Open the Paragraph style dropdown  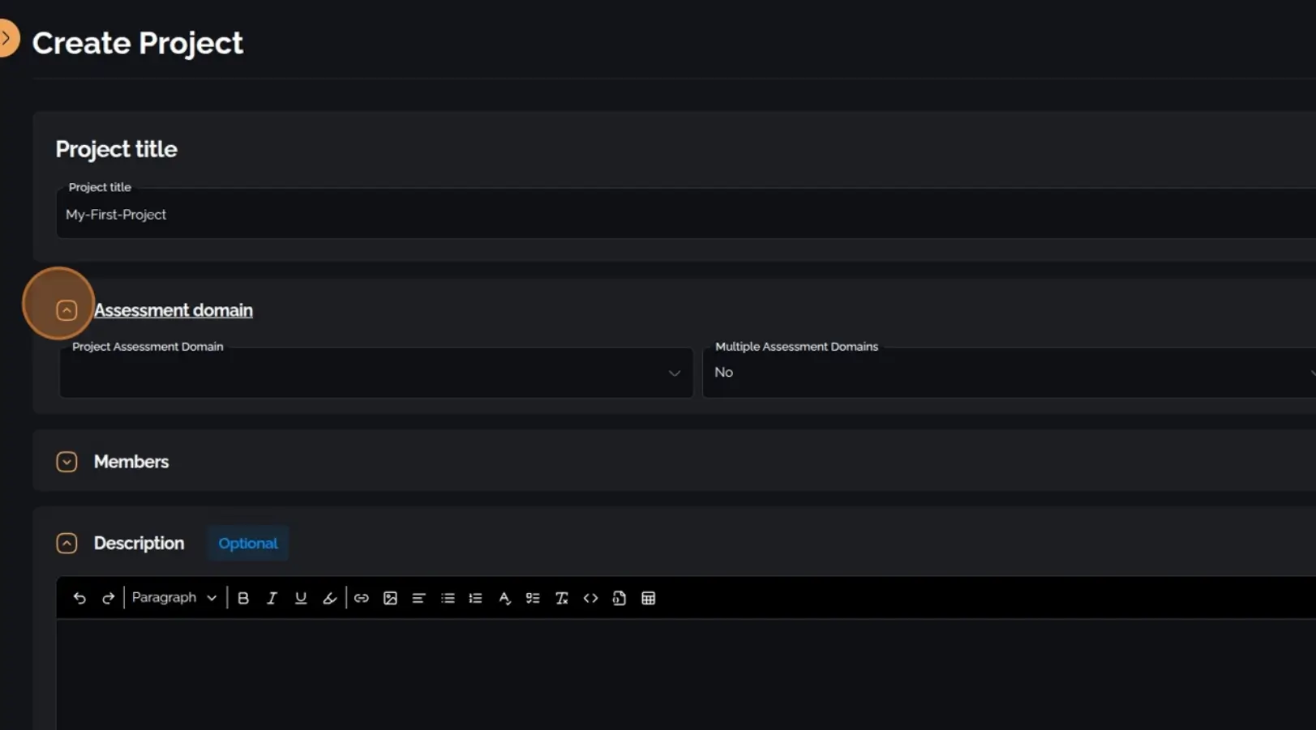173,597
